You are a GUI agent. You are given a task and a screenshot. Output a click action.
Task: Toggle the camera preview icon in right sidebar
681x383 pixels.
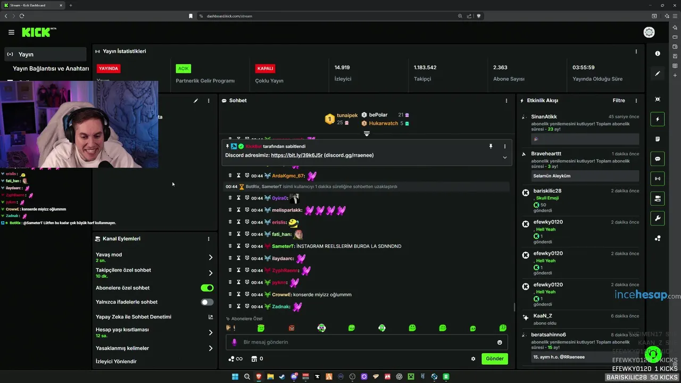658,198
